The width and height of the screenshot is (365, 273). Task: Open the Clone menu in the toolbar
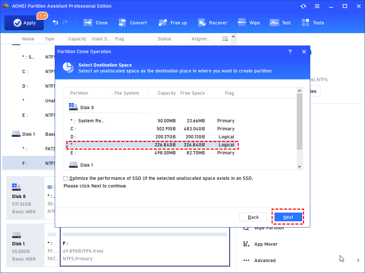tap(96, 23)
